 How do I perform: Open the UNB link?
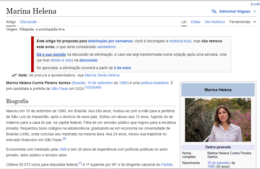(x=63, y=149)
